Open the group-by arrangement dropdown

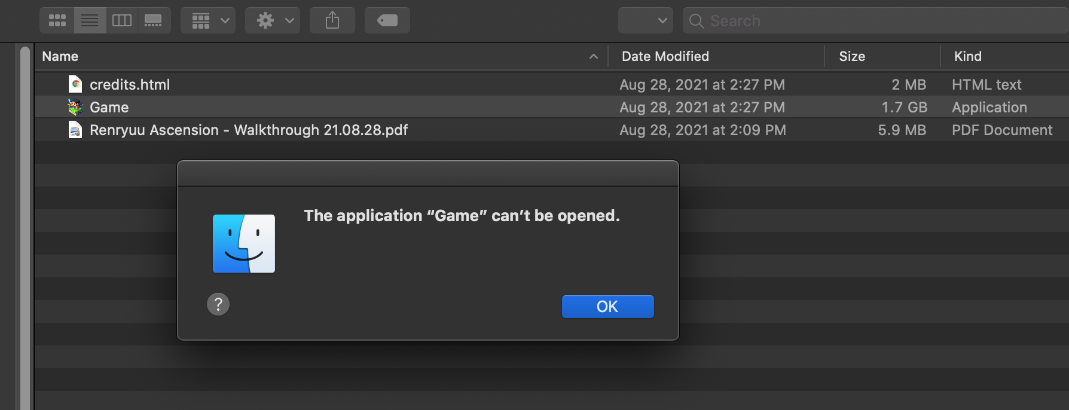(208, 20)
